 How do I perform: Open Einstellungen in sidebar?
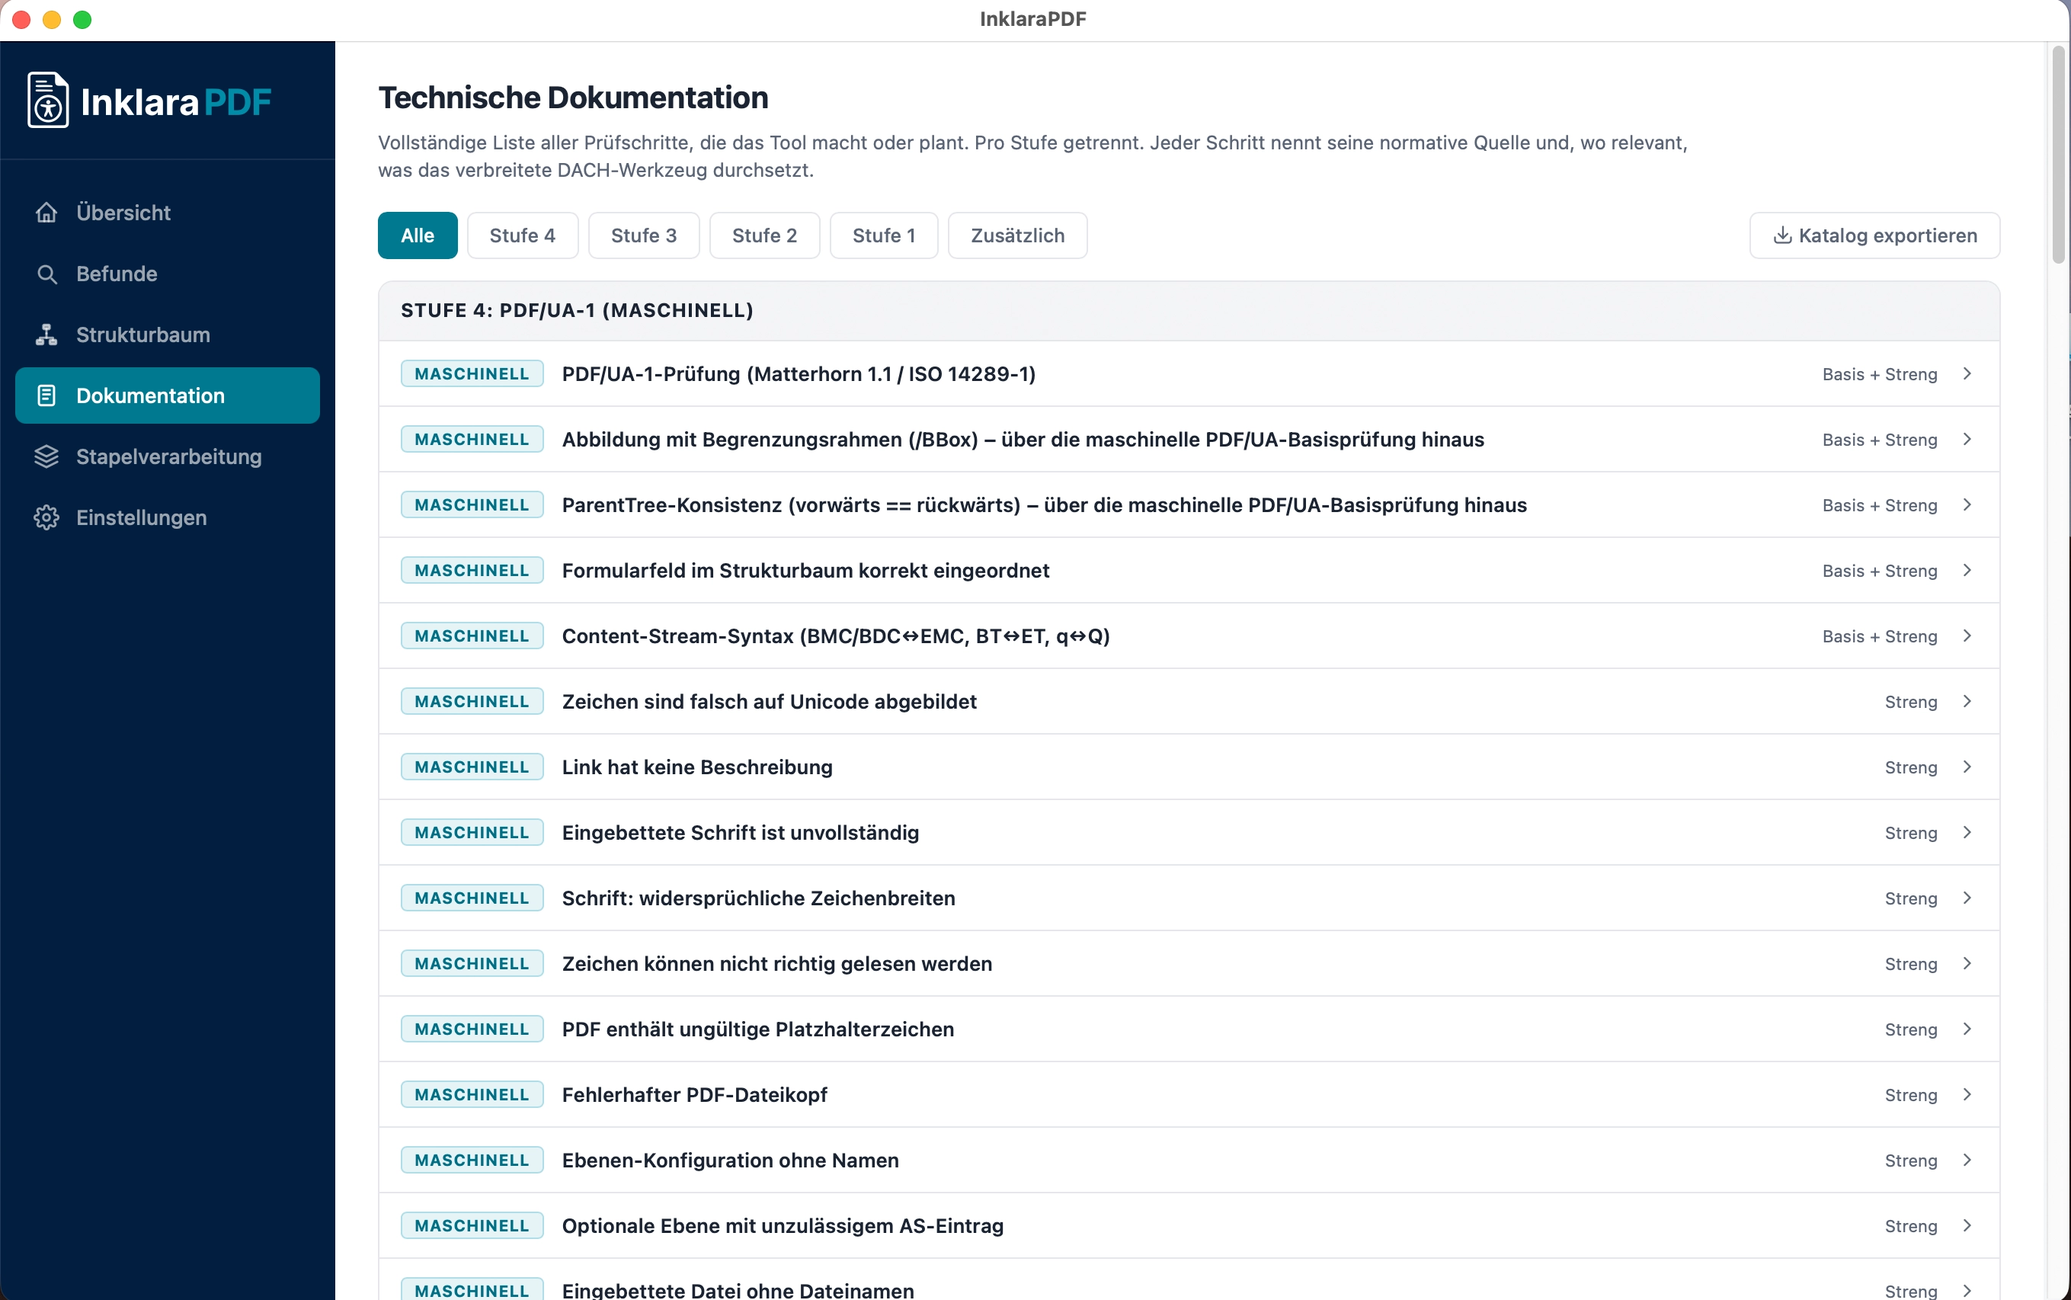pos(168,517)
